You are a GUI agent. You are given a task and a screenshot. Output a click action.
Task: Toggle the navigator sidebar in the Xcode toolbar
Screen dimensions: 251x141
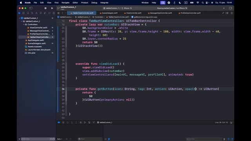click(x=31, y=8)
